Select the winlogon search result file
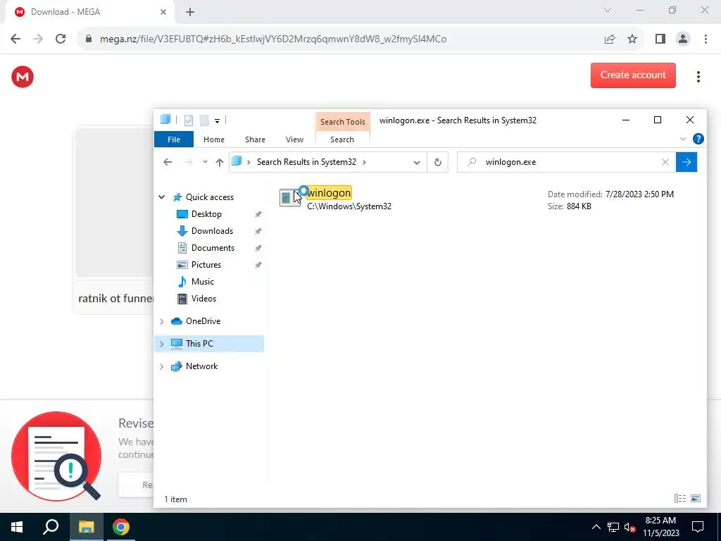This screenshot has width=721, height=541. point(477,199)
